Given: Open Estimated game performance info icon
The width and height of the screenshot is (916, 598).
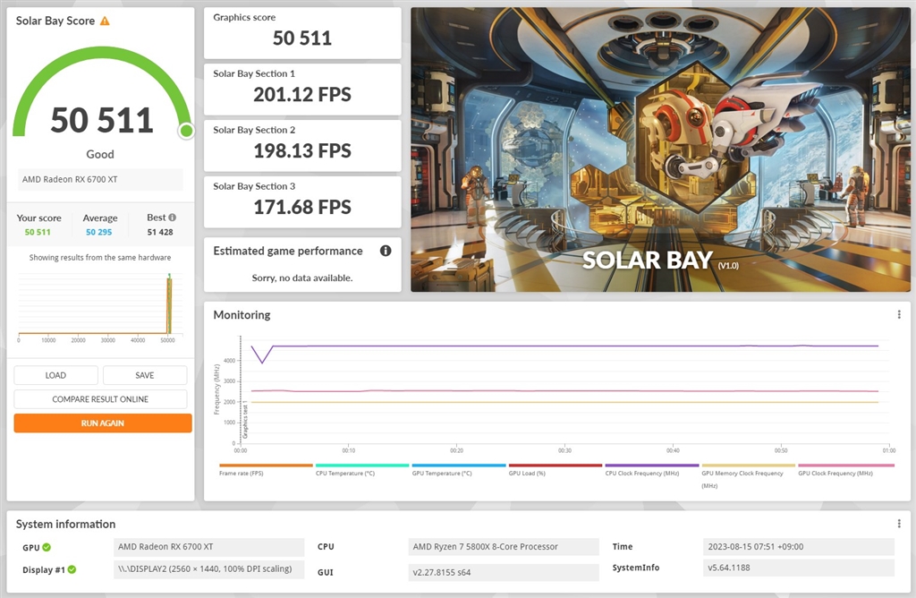Looking at the screenshot, I should [386, 251].
